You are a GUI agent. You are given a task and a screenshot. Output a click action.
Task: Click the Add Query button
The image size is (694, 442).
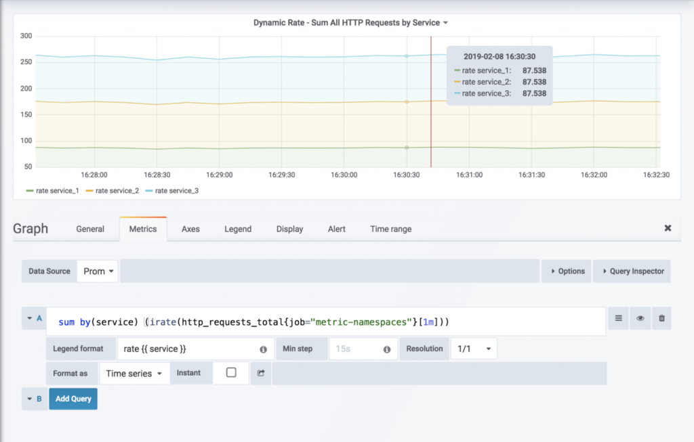(x=73, y=399)
